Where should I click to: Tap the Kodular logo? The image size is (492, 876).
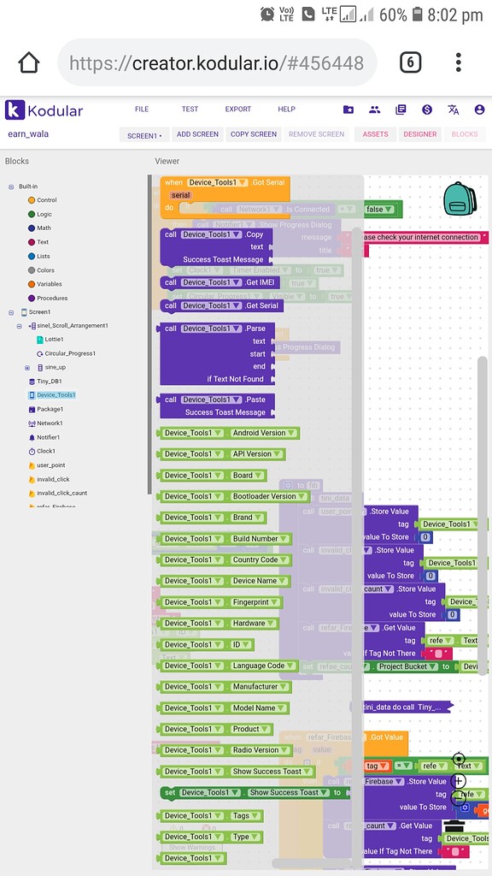coord(44,110)
